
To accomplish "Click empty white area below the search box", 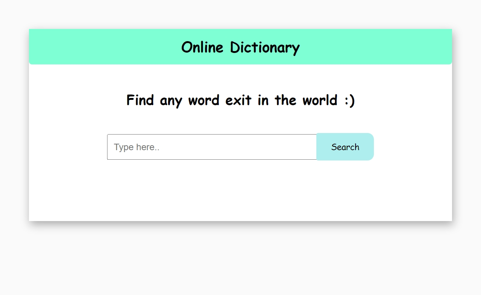I will (240, 191).
